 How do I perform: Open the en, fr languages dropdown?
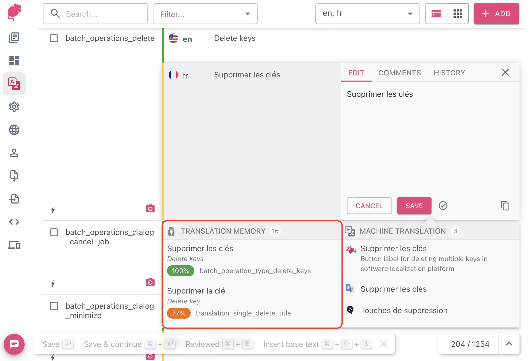[x=367, y=14]
